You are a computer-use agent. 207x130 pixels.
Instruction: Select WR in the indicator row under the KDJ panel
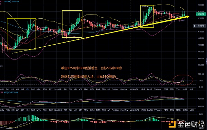[x=17, y=89]
